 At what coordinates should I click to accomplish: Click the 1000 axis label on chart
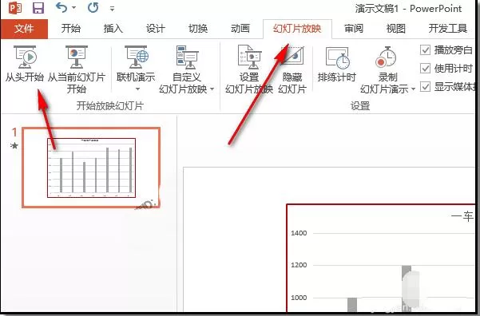(x=299, y=298)
